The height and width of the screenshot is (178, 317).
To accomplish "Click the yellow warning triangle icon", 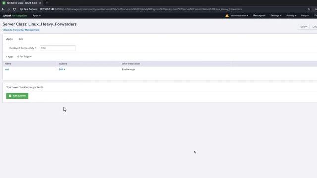I will [x=227, y=15].
